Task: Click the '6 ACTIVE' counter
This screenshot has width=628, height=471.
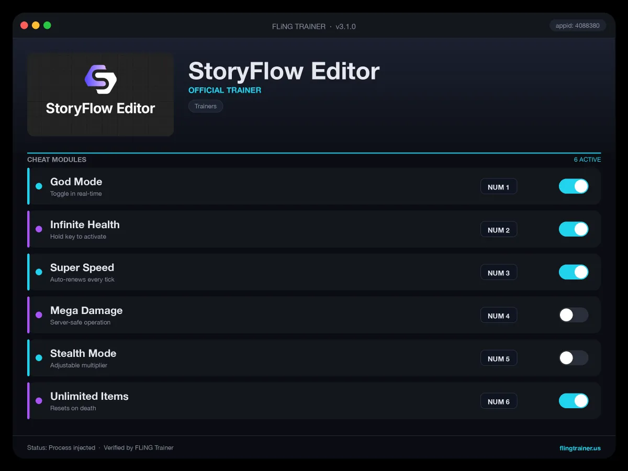Action: tap(587, 160)
